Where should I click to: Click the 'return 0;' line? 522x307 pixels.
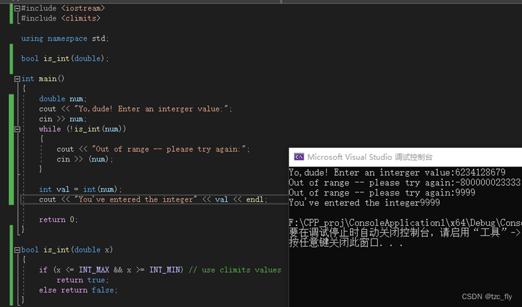coord(58,220)
